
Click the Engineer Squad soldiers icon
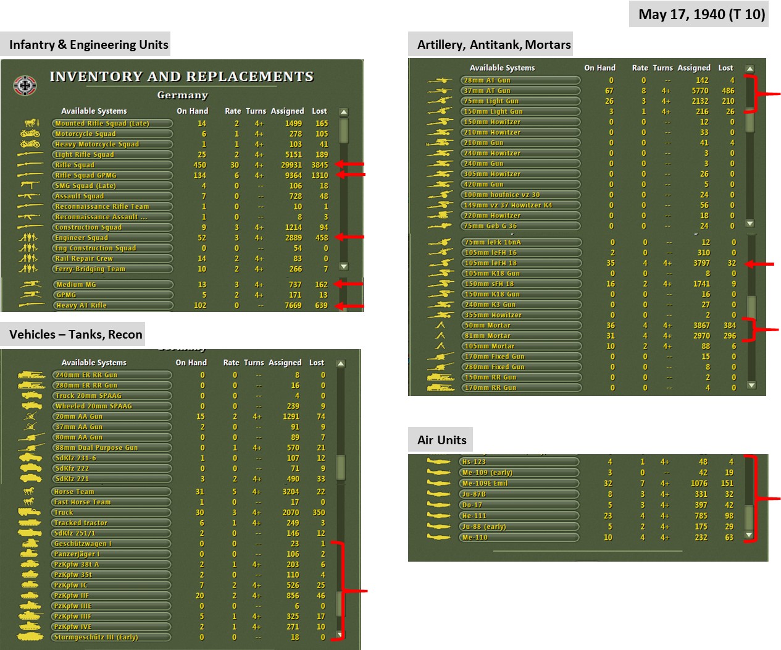(28, 237)
